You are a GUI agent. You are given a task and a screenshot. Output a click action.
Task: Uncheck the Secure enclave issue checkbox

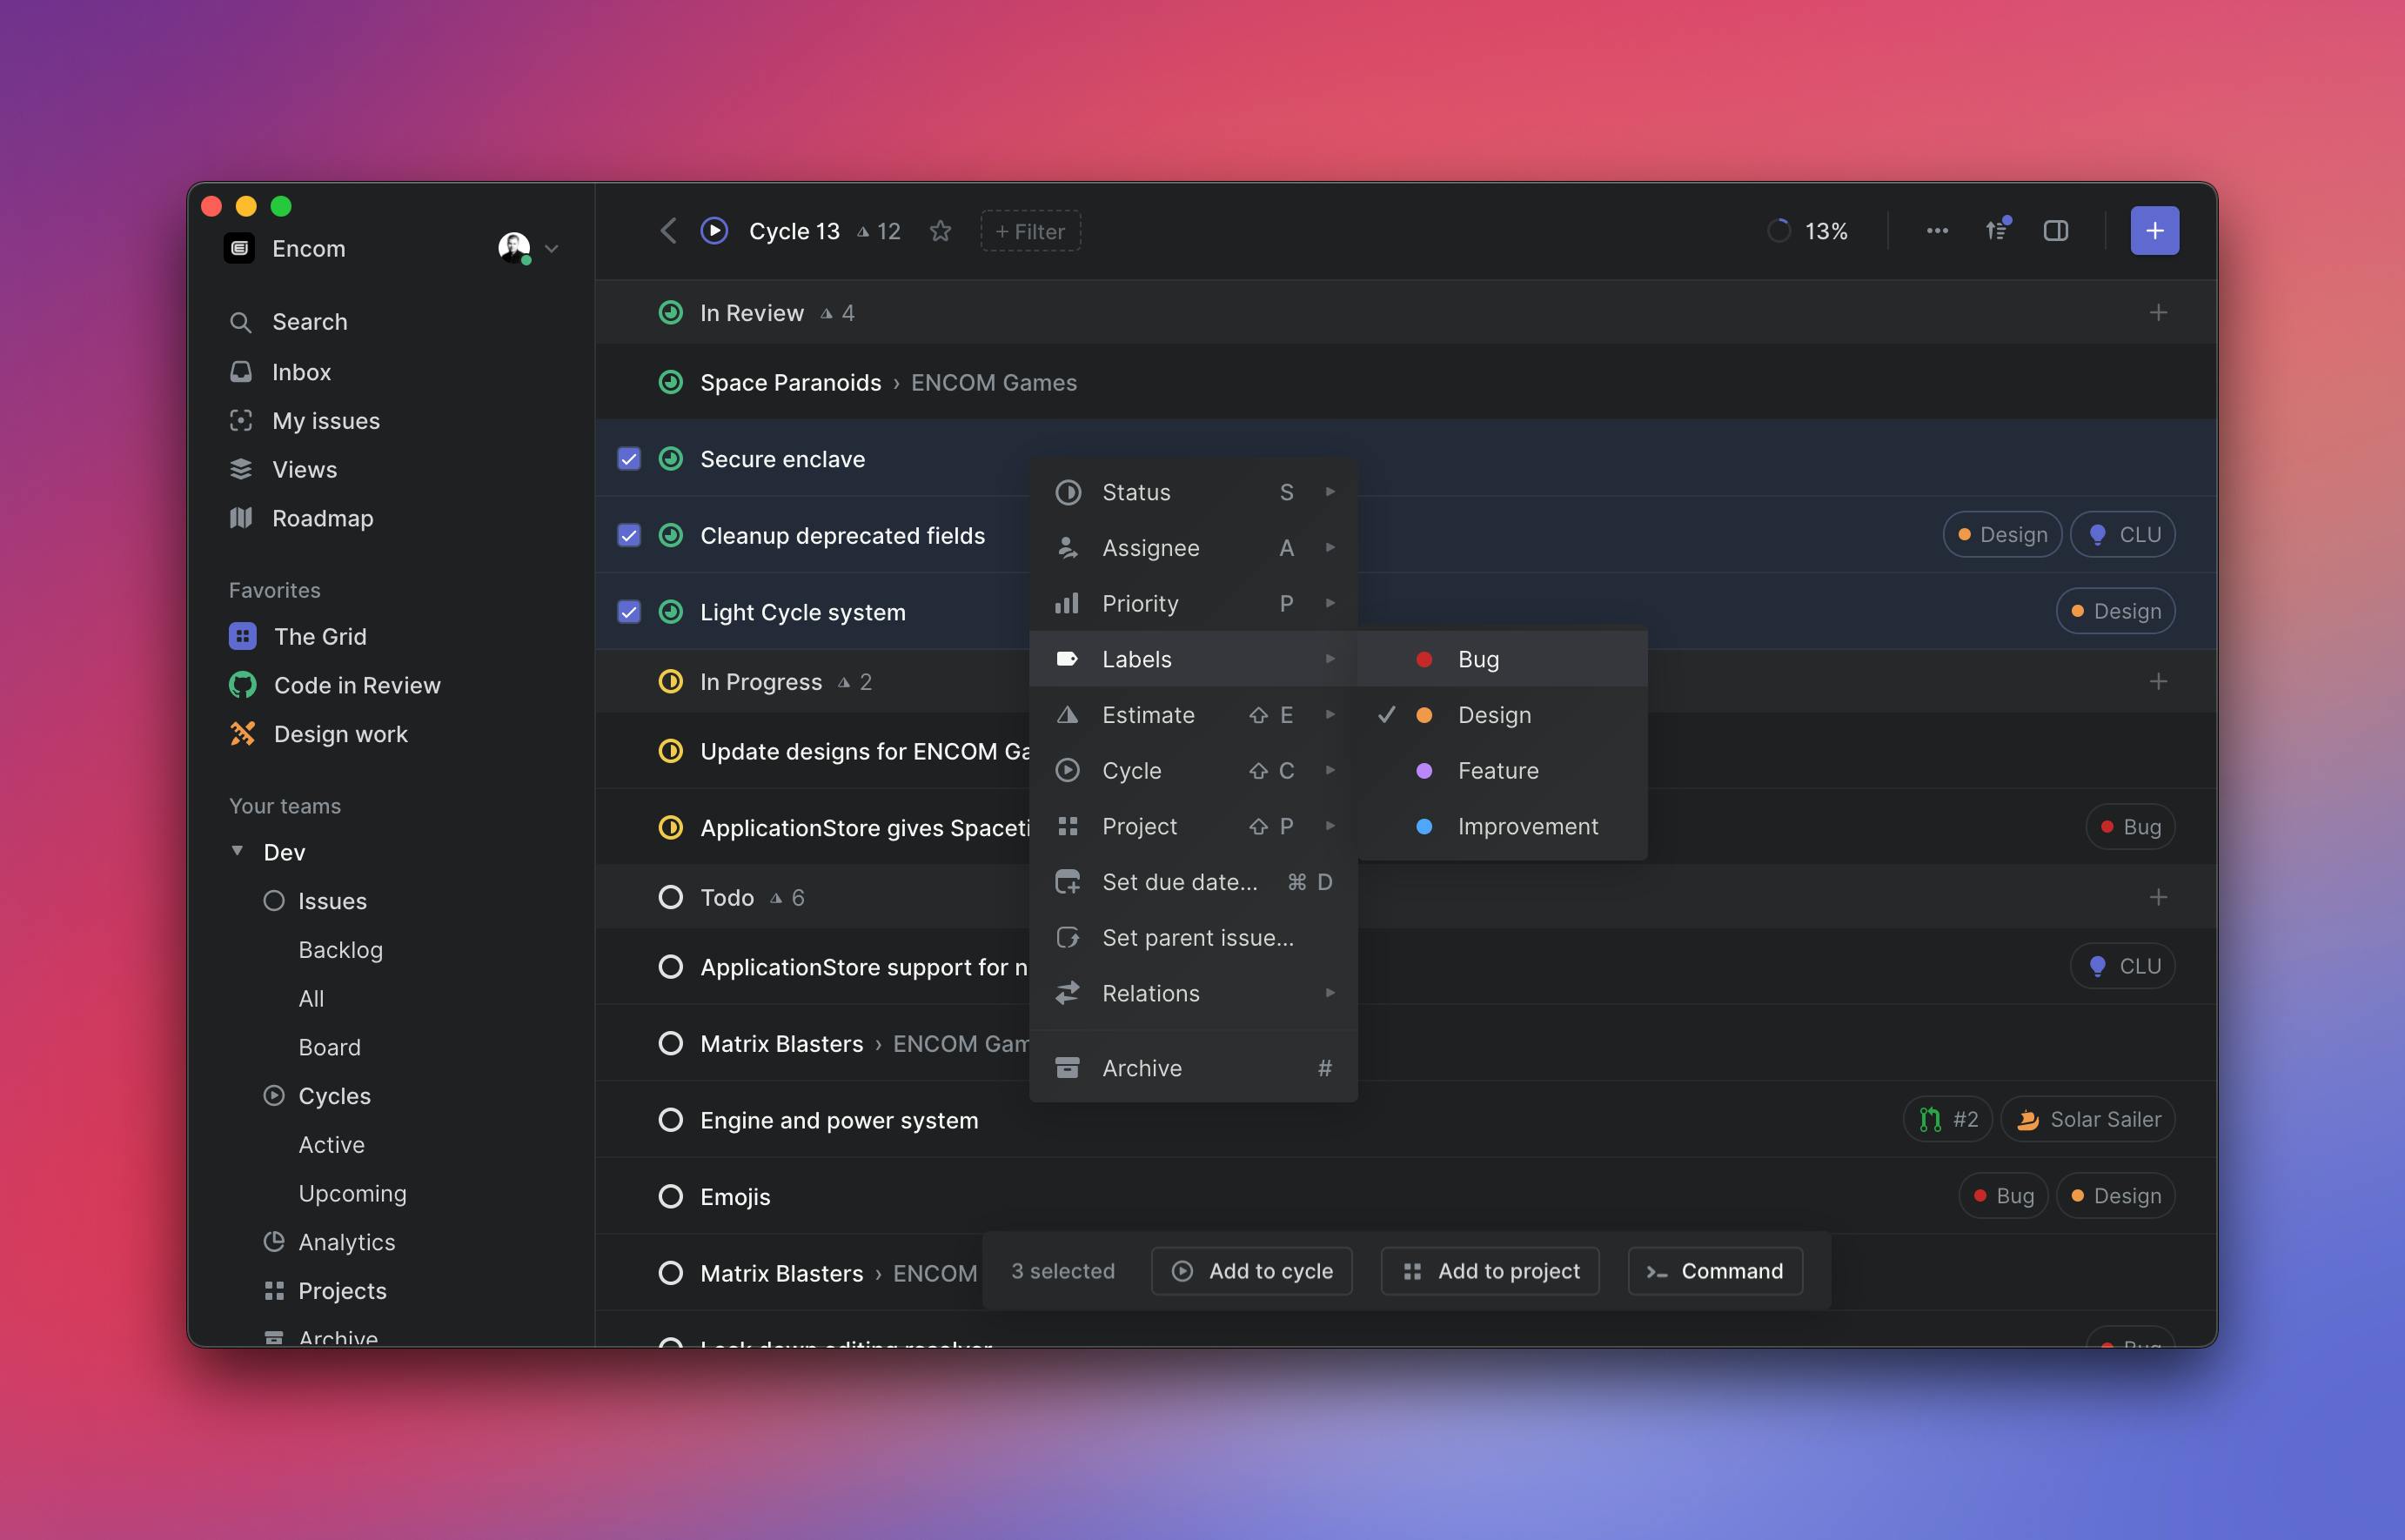click(x=629, y=459)
